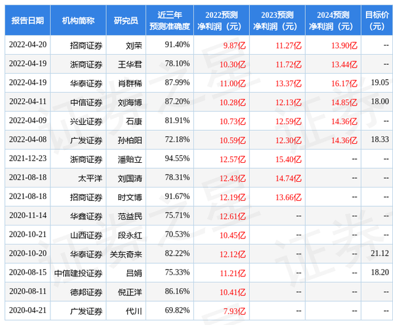393x325 pixels.
Task: Click institution 兴业证券
Action: (x=86, y=122)
